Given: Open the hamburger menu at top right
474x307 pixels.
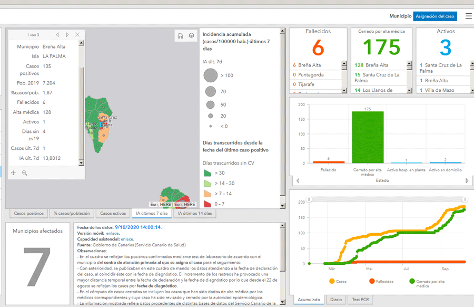Looking at the screenshot, I should (468, 16).
